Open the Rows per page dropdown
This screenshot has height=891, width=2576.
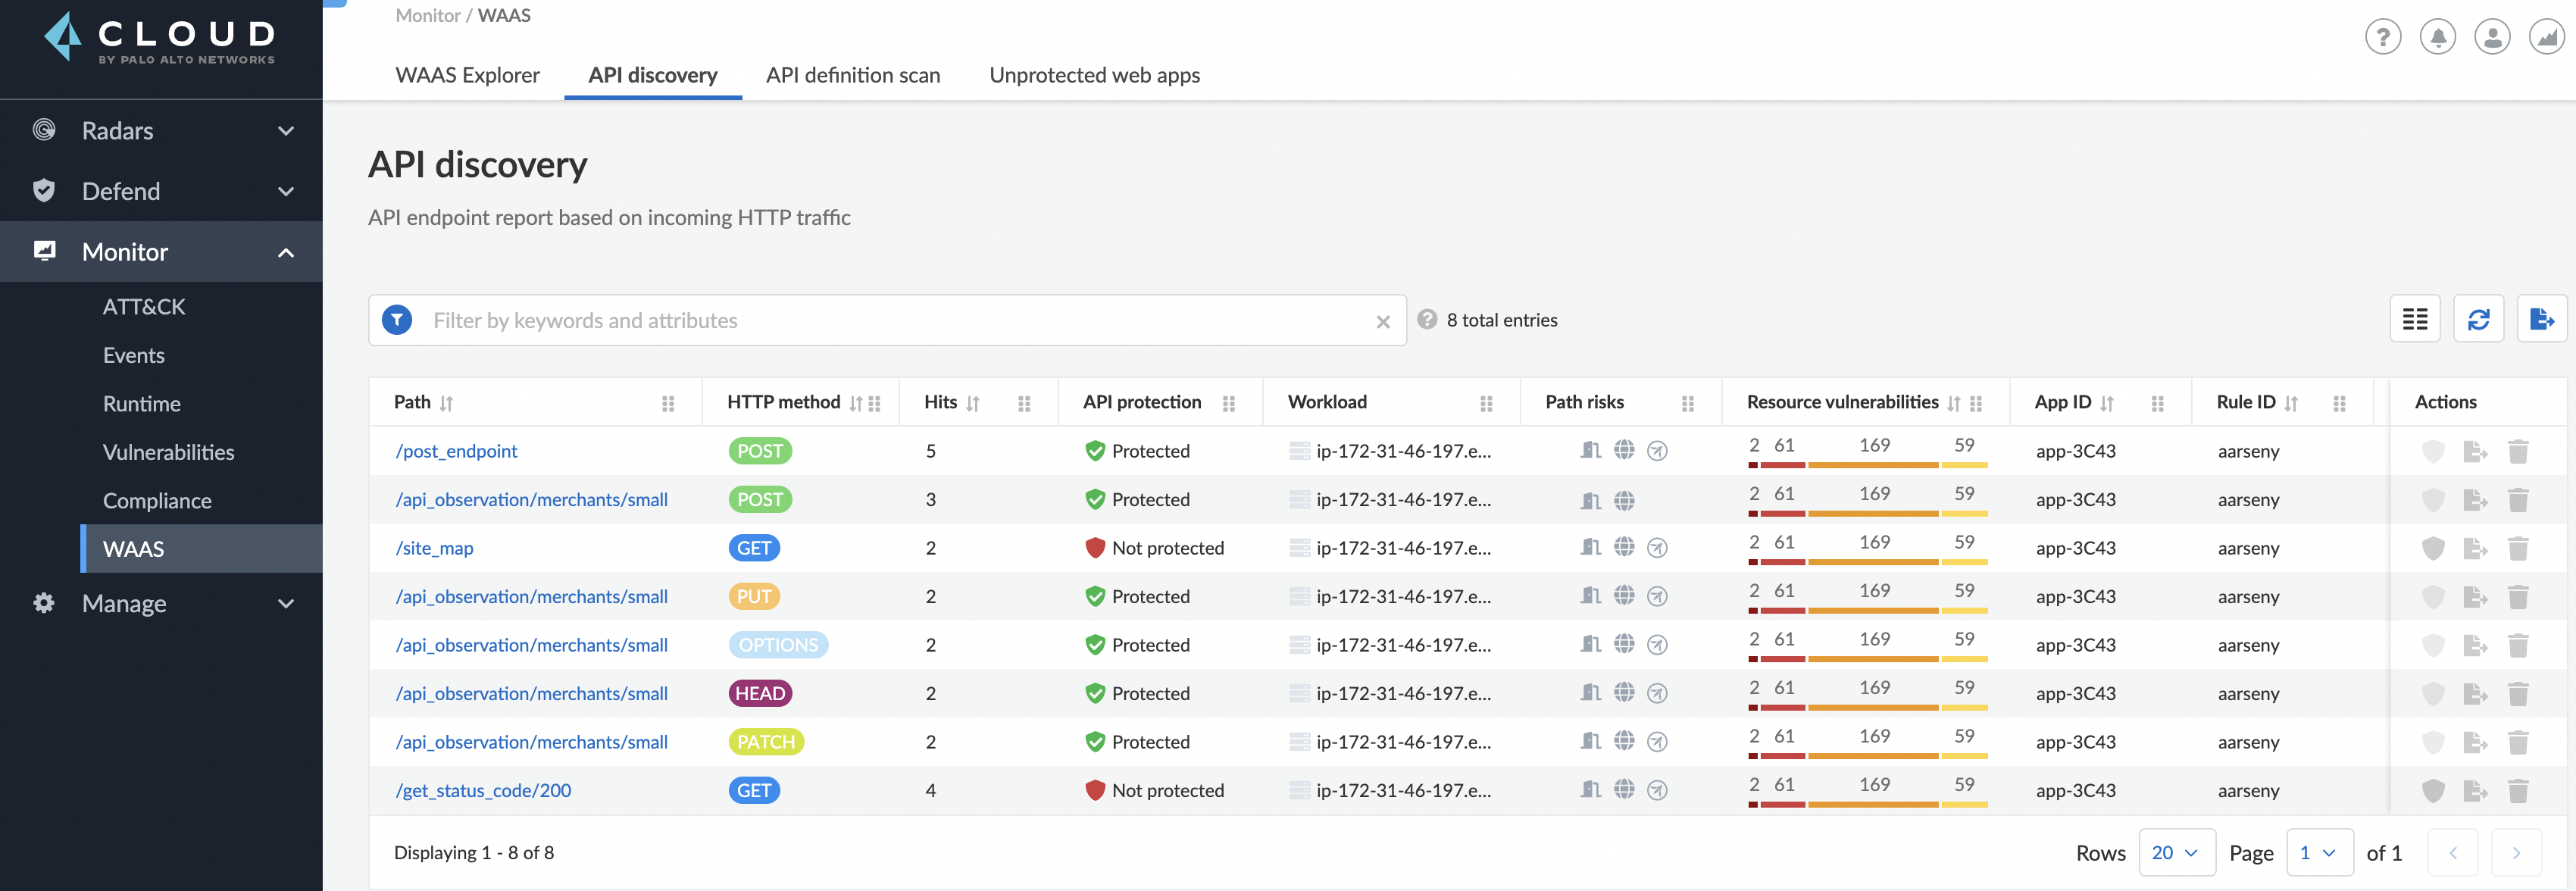[x=2176, y=853]
